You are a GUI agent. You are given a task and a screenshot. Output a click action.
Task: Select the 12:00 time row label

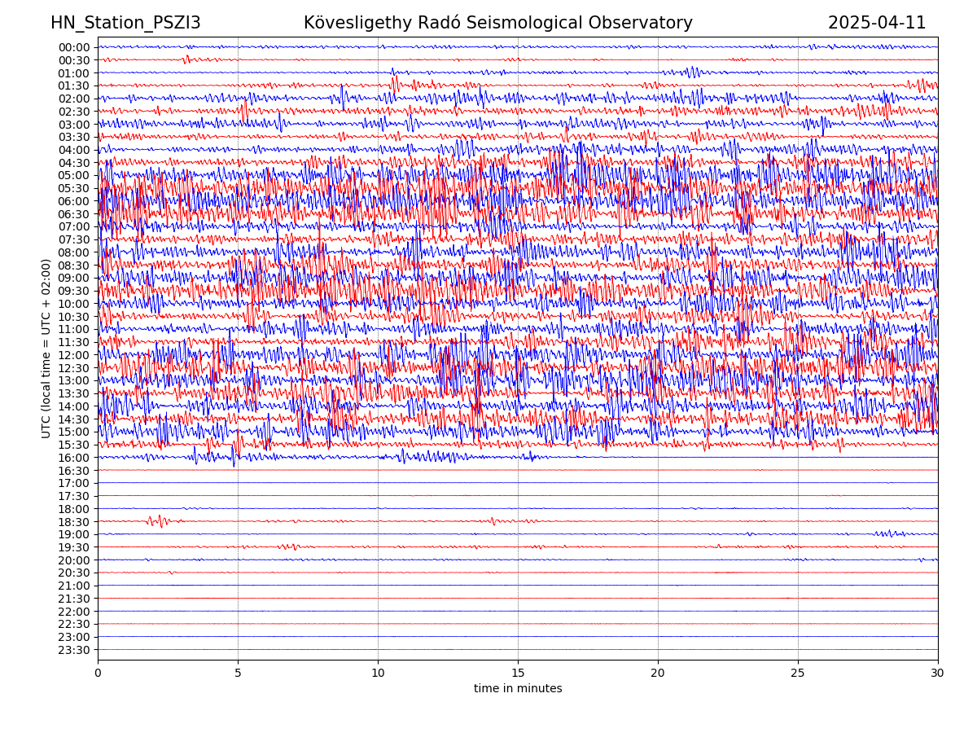[74, 355]
